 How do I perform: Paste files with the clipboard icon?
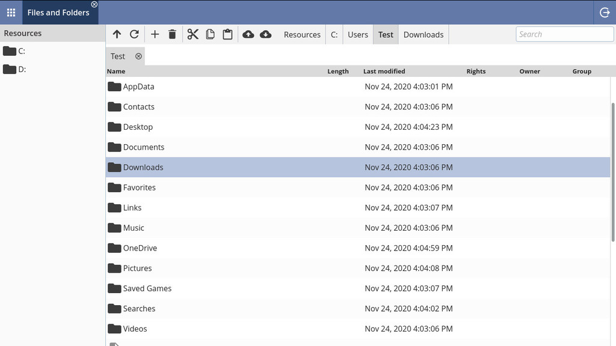click(227, 34)
